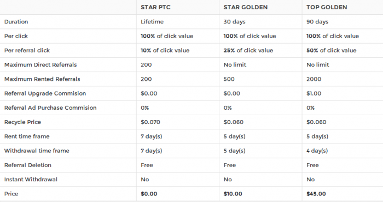The height and width of the screenshot is (202, 383).
Task: Click the $1.00 upgrade commission value
Action: click(x=314, y=93)
